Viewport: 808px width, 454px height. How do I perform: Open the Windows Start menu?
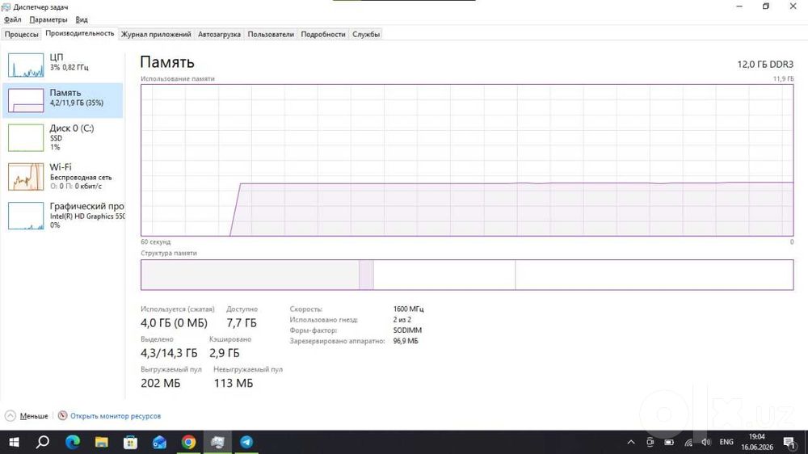pos(14,442)
